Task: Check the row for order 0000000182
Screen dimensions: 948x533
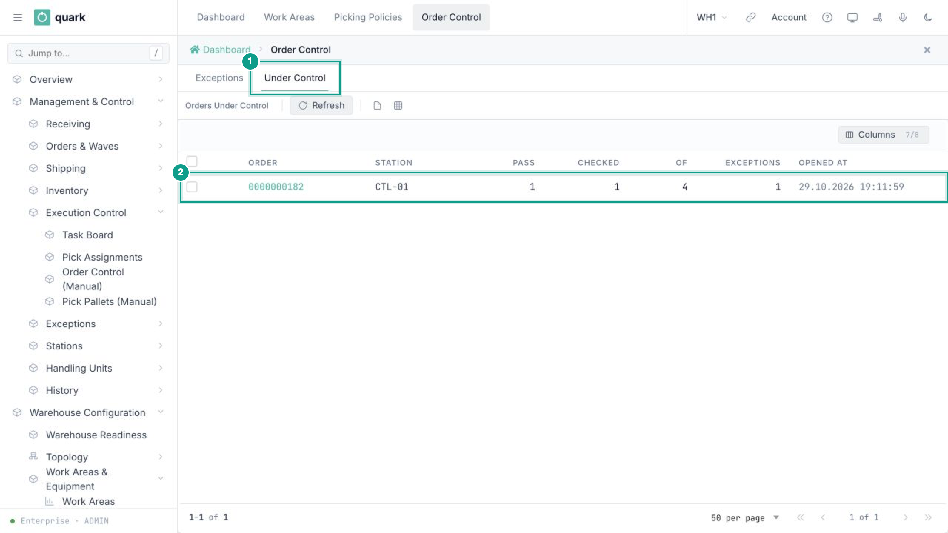Action: (192, 187)
